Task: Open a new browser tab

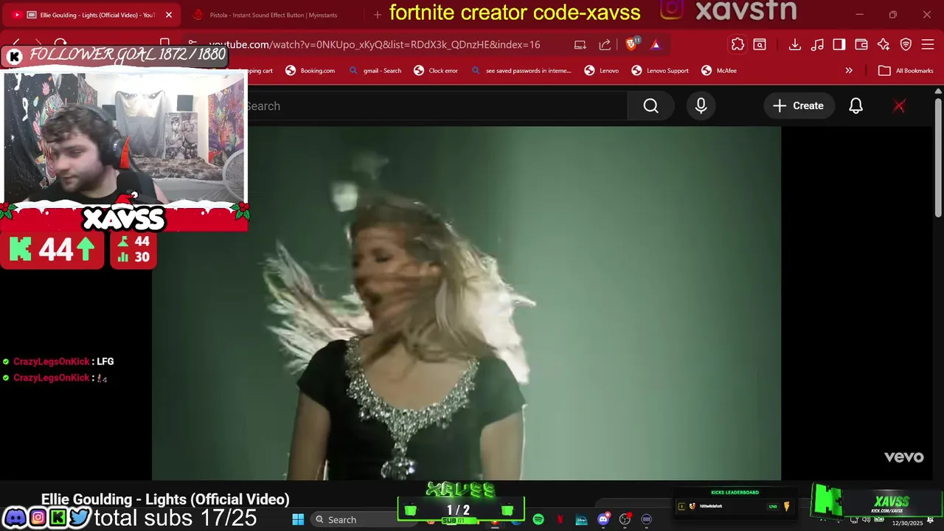Action: pos(378,15)
